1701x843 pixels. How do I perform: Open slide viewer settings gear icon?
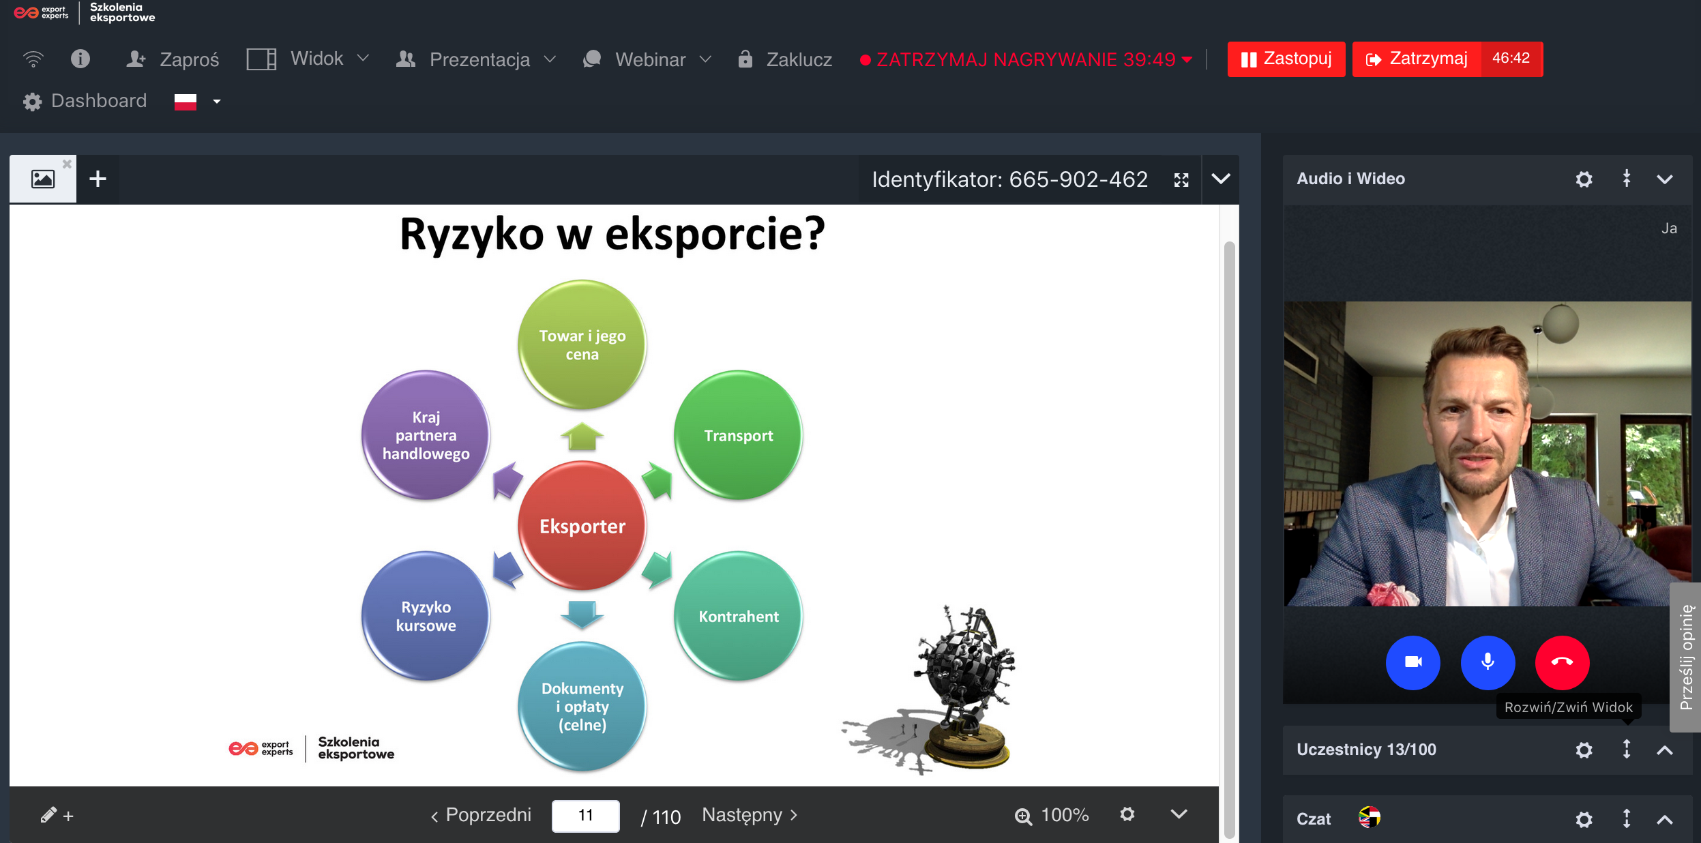1127,814
